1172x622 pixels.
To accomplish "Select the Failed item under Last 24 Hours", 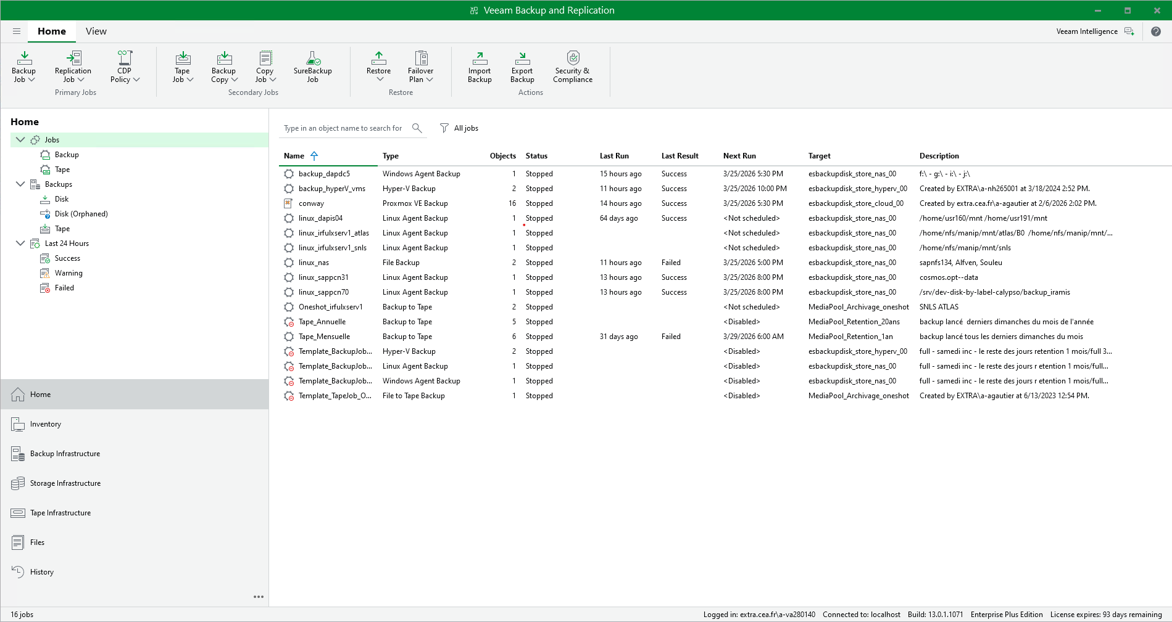I will [64, 288].
